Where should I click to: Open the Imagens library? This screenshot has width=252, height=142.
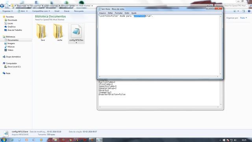tap(11, 43)
